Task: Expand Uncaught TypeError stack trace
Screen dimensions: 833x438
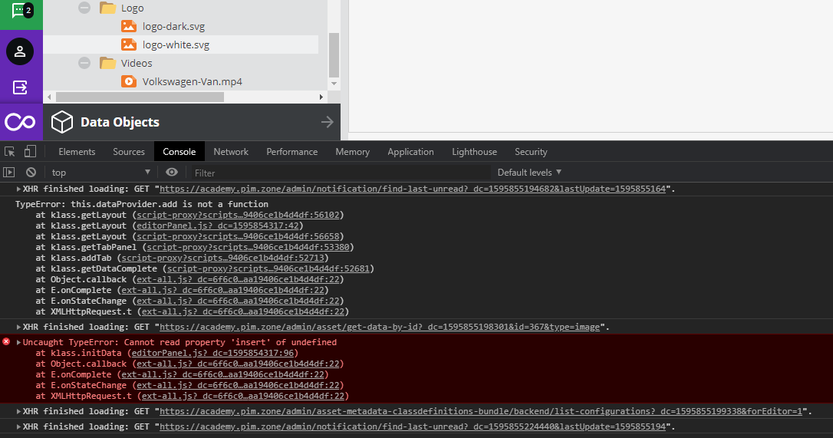Action: [x=18, y=342]
